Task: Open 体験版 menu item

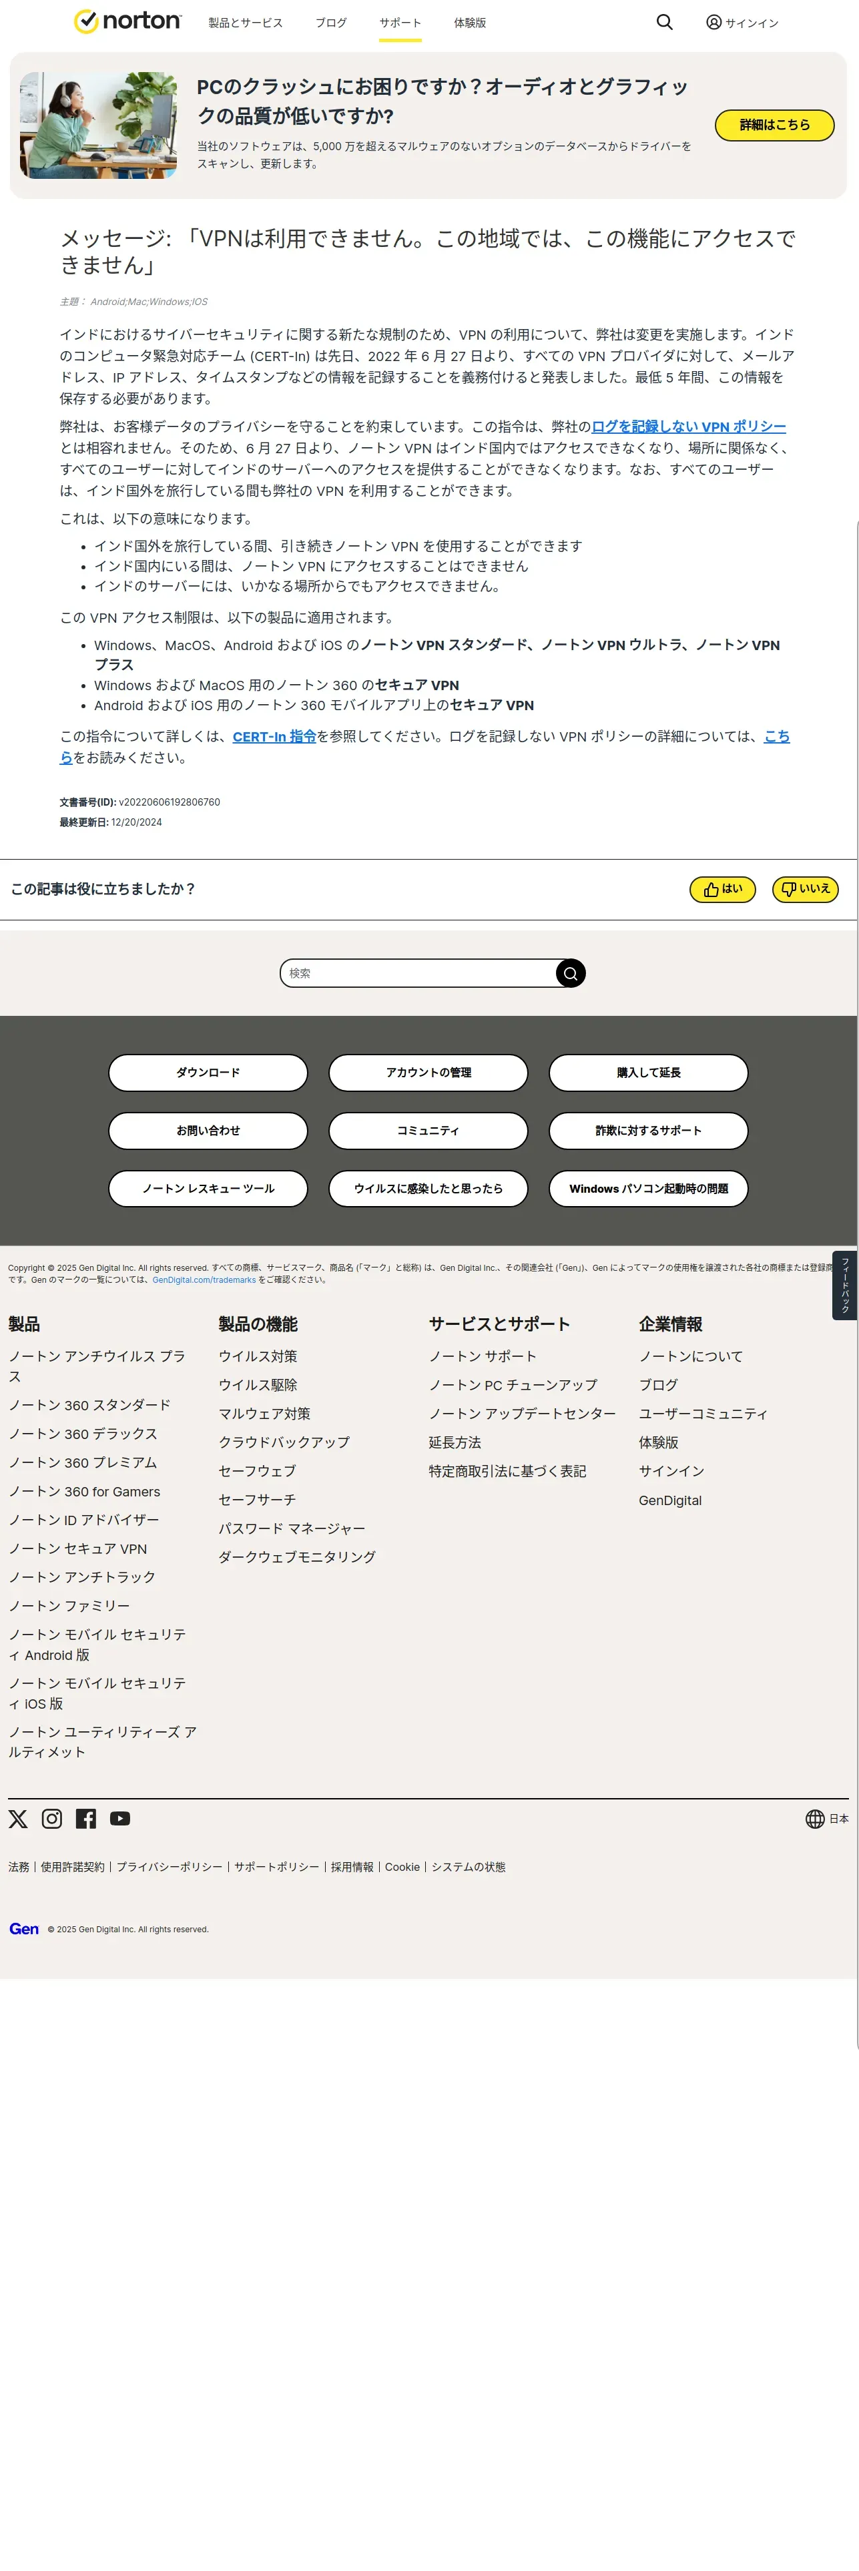Action: tap(470, 22)
